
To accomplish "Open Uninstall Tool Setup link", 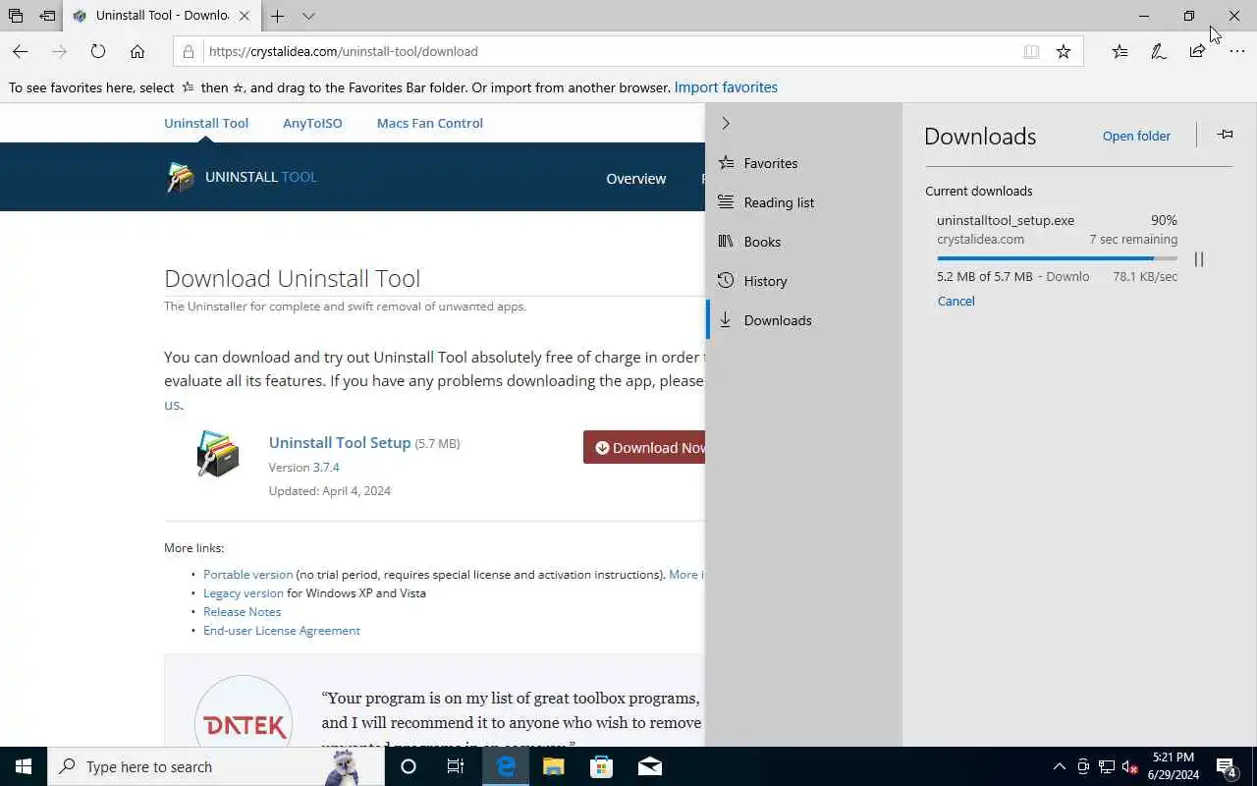I will (x=340, y=443).
